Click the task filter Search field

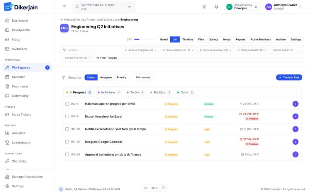point(92,50)
